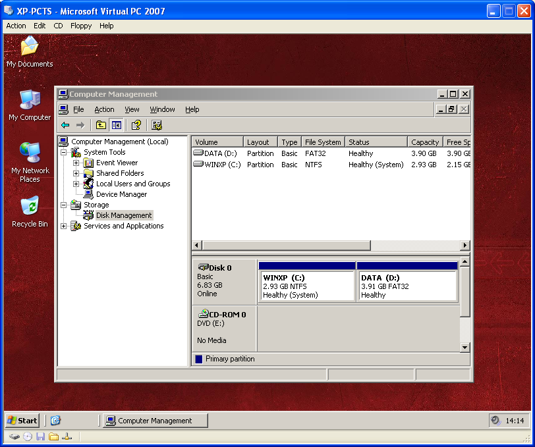Click the Primary partition legend color swatch

[x=198, y=359]
